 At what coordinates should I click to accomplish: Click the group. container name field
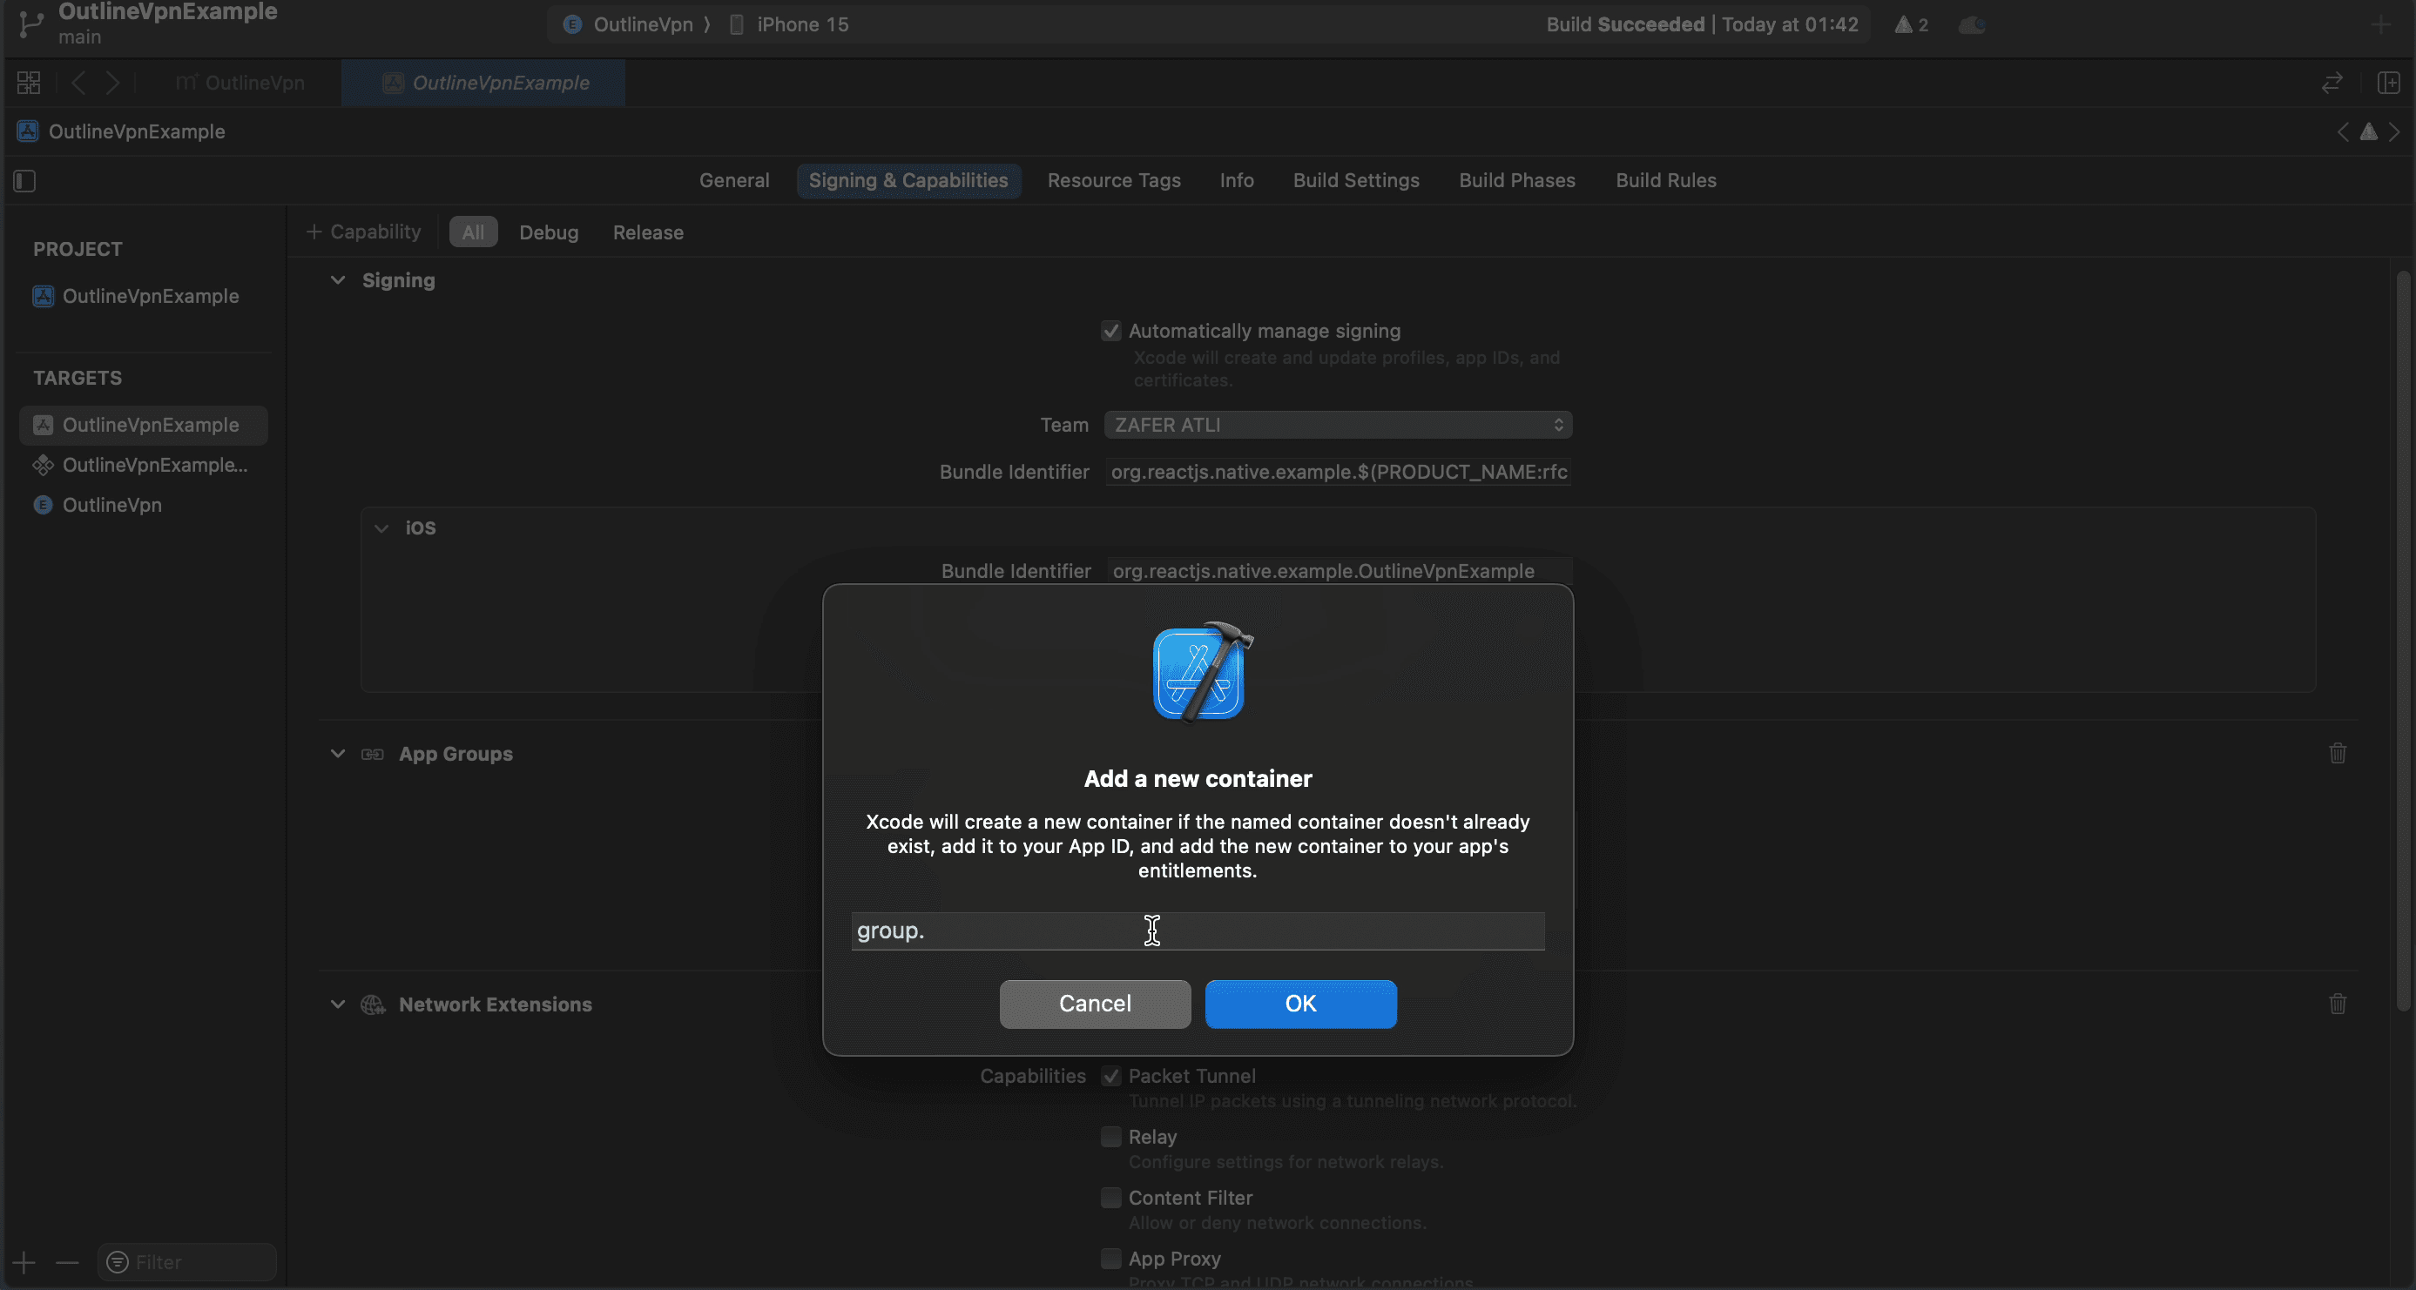[x=1197, y=930]
